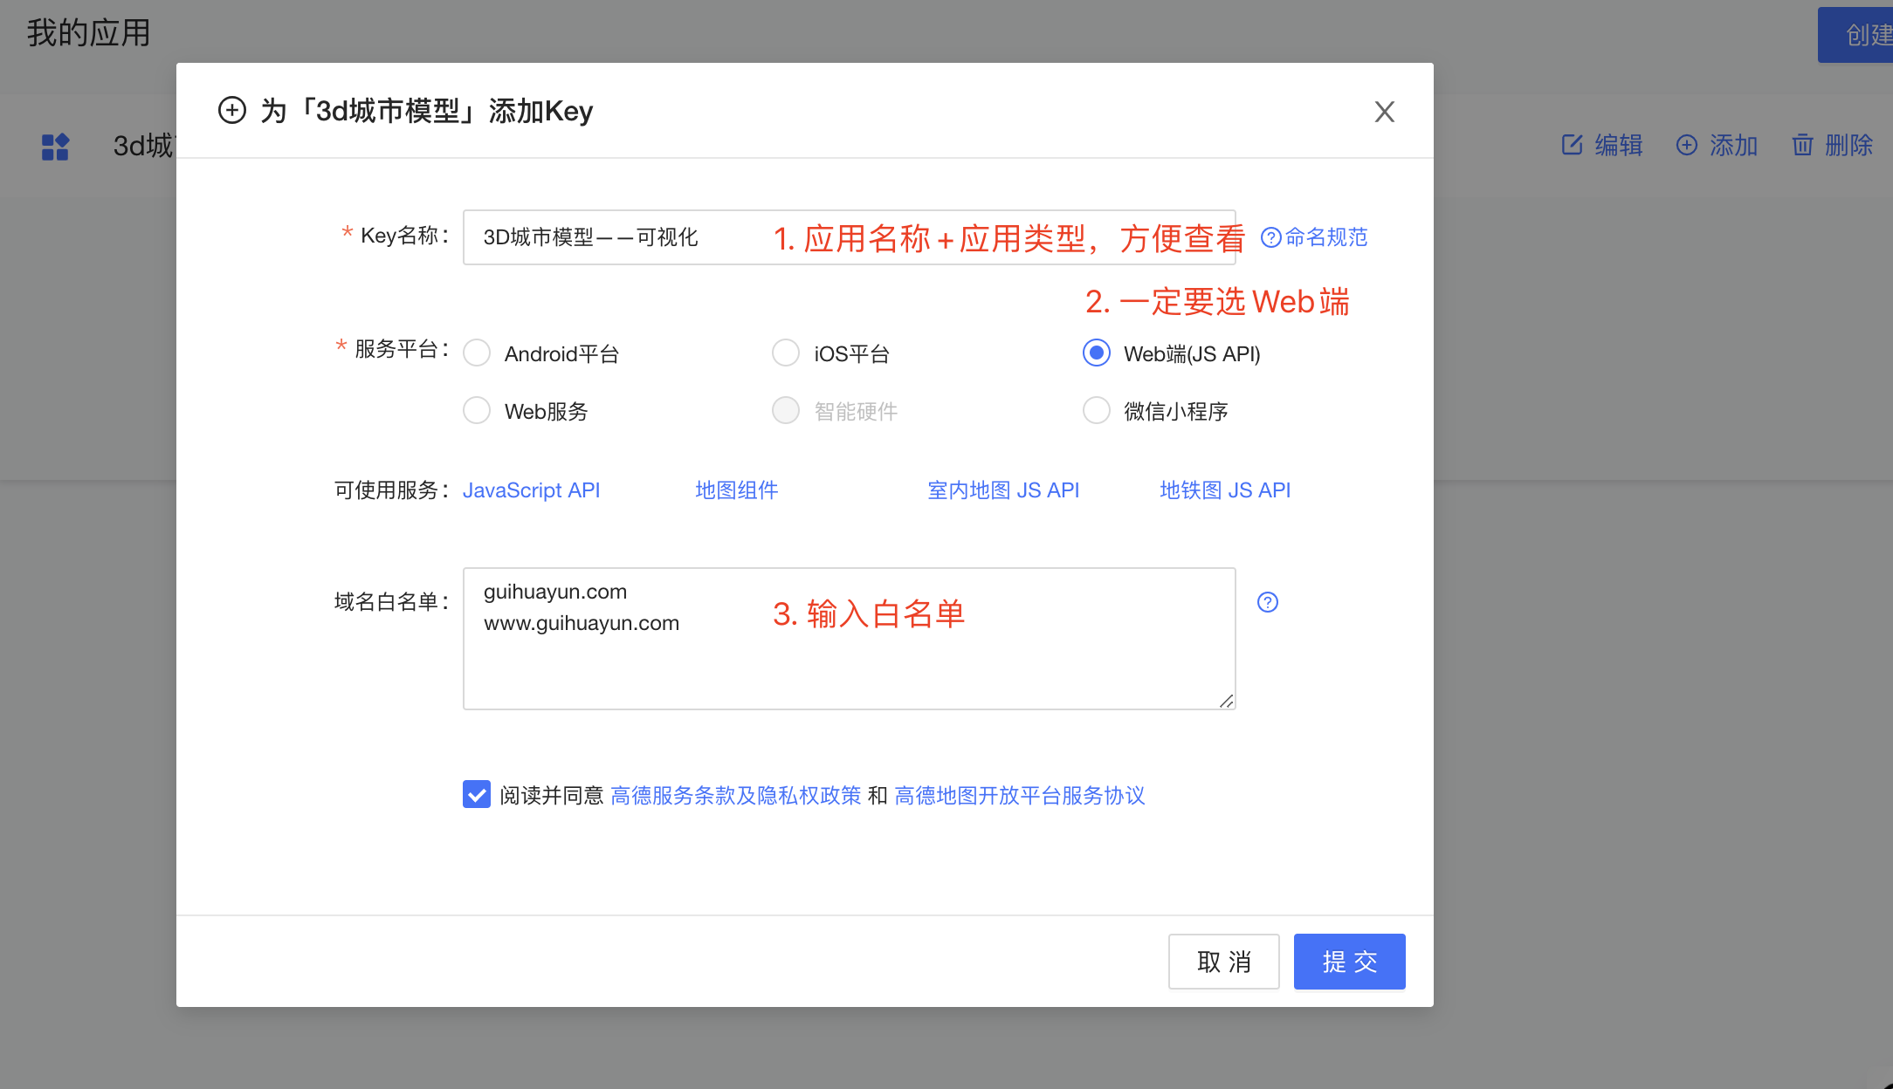Select the iOS平台 radio button
Screen dimensions: 1893x1089
[786, 353]
